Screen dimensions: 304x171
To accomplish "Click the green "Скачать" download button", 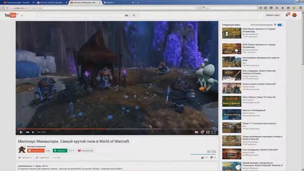I will click(60, 151).
